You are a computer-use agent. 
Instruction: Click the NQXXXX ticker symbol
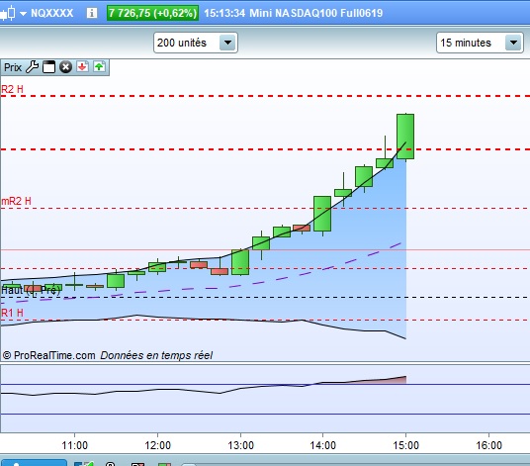51,13
